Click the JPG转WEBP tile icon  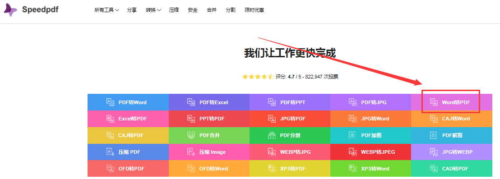[434, 152]
